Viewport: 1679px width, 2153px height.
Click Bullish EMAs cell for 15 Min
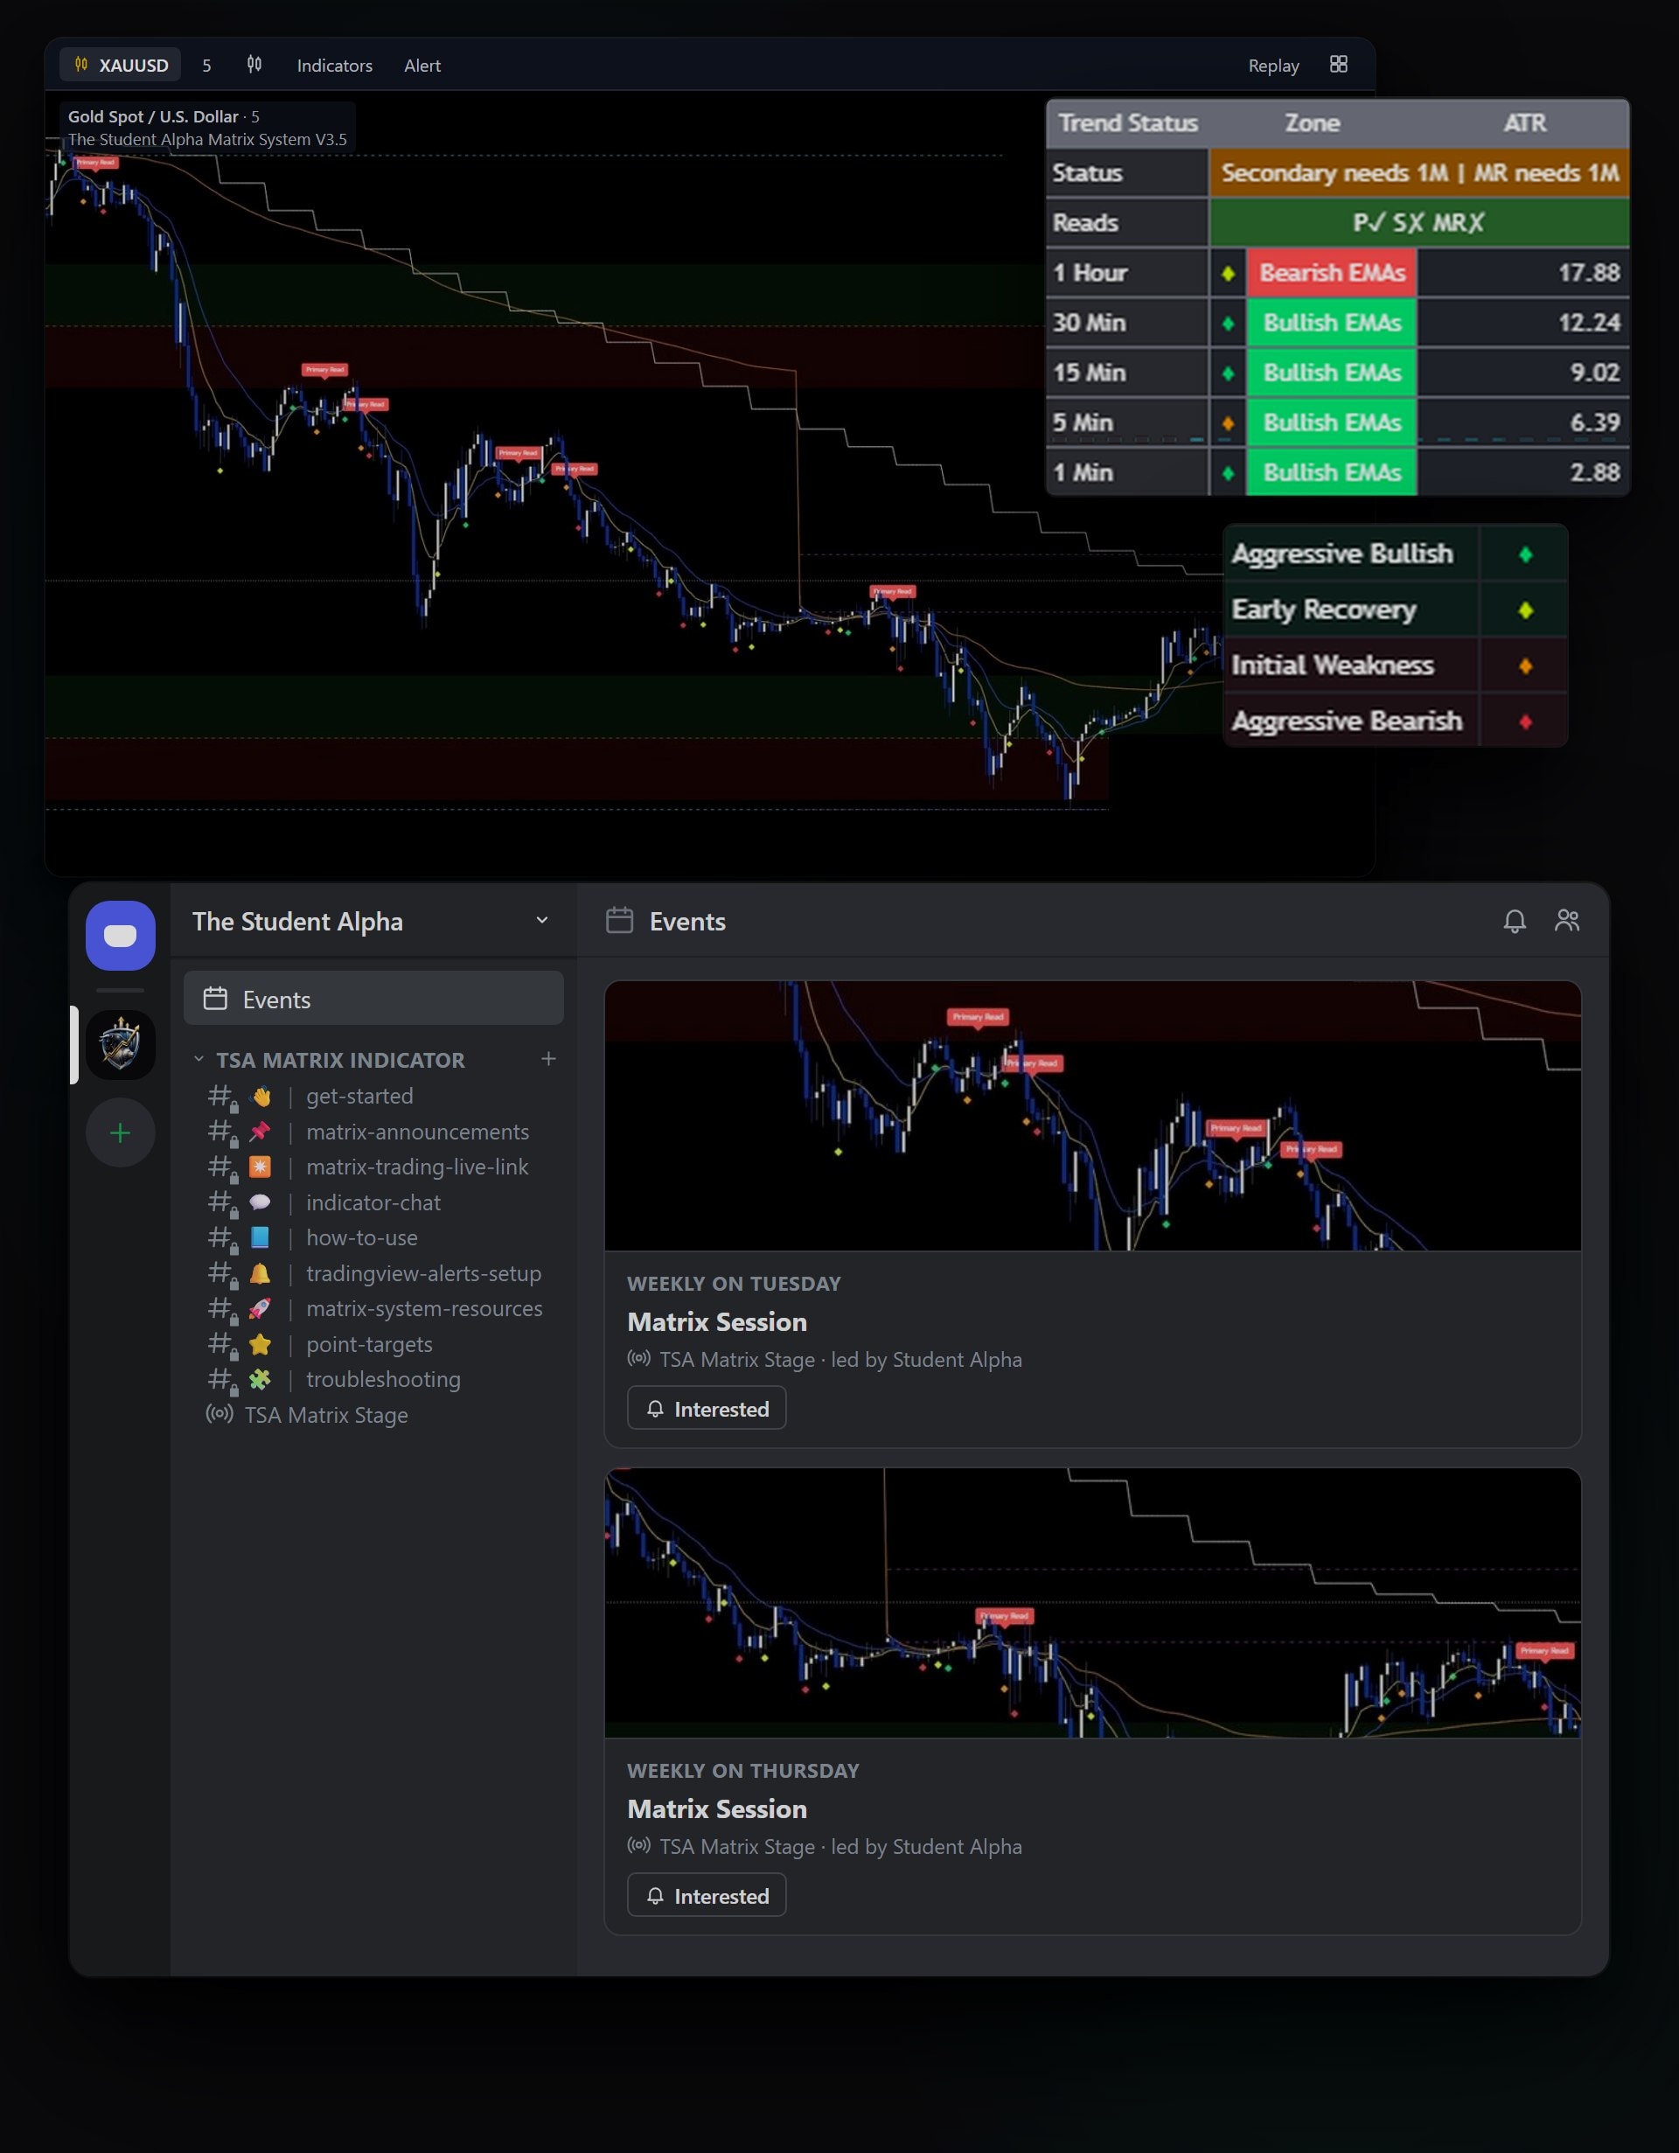[1332, 373]
